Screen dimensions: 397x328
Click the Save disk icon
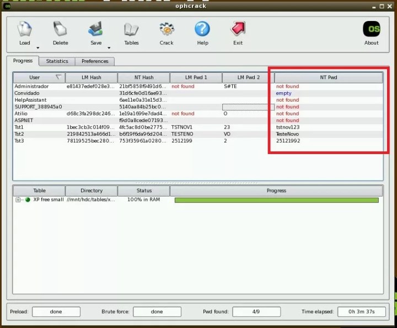tap(96, 29)
